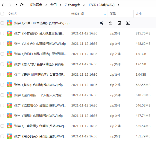156x141 pixels.
Task: Click the zip icon of 《大丈夫》 file
Action: pyautogui.click(x=9, y=44)
